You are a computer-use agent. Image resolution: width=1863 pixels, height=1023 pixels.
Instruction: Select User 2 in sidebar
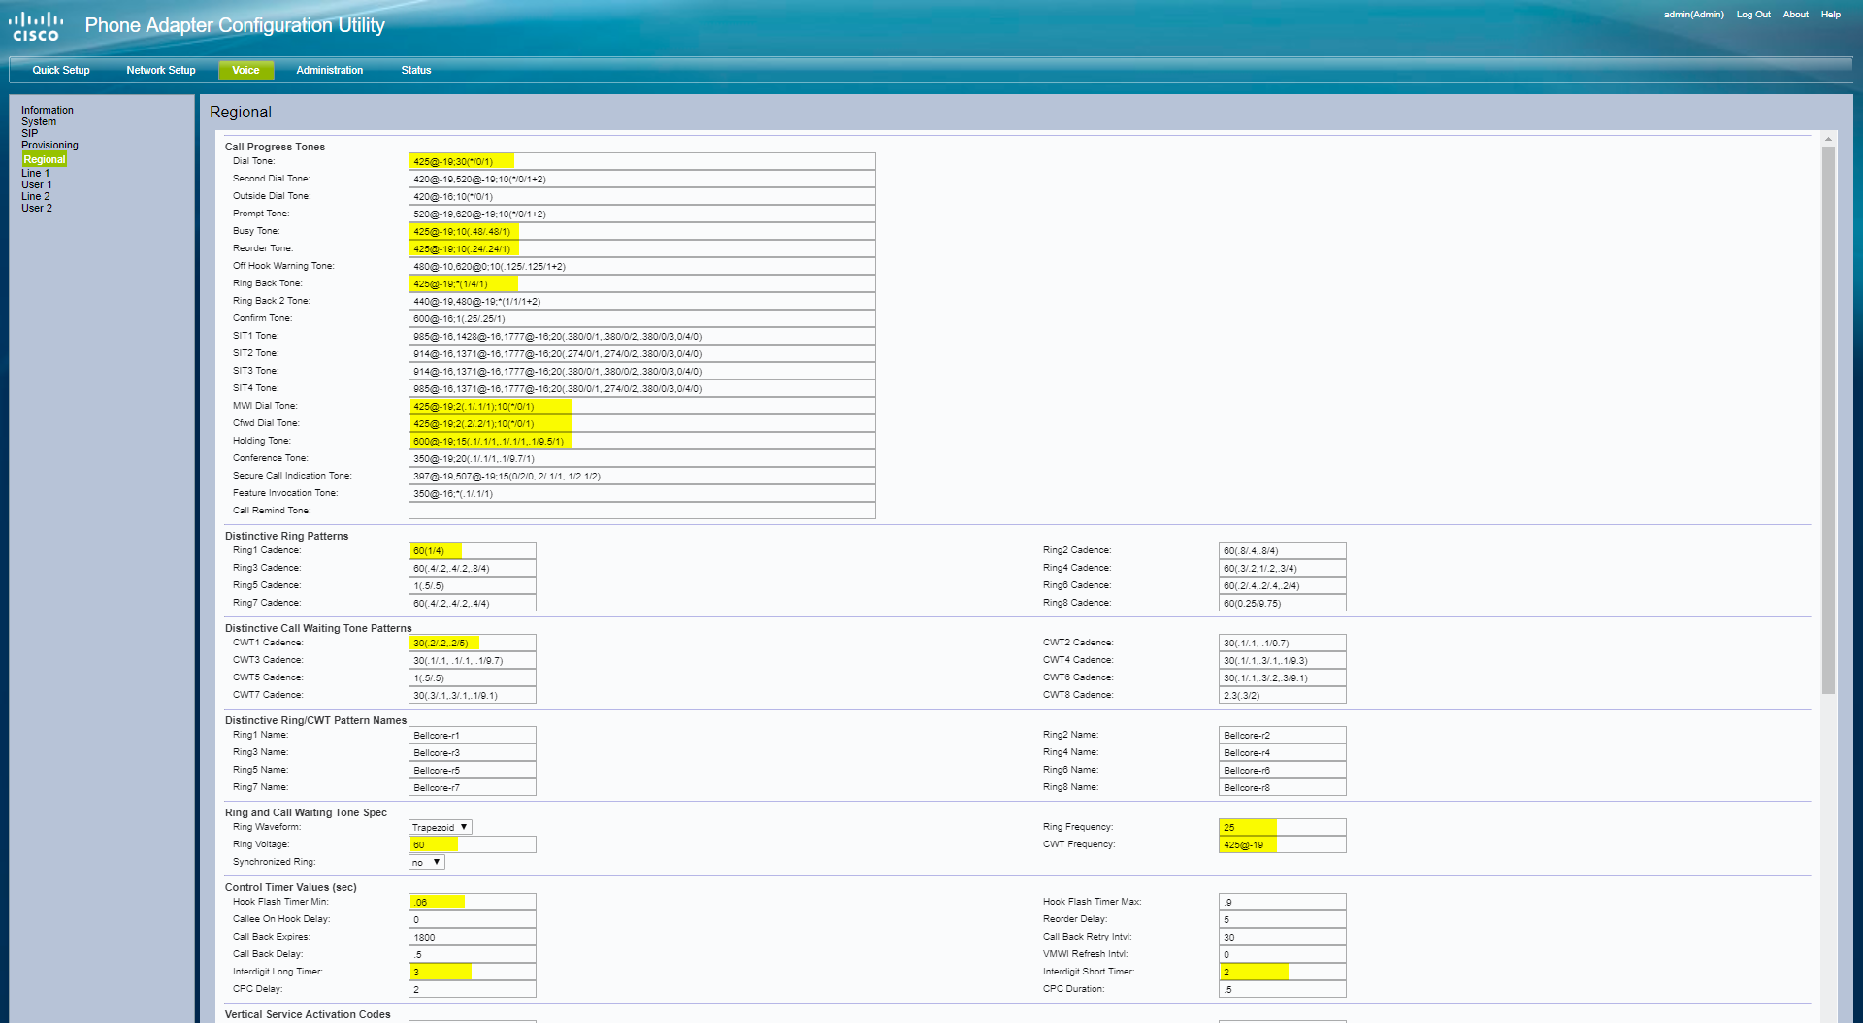[x=37, y=208]
